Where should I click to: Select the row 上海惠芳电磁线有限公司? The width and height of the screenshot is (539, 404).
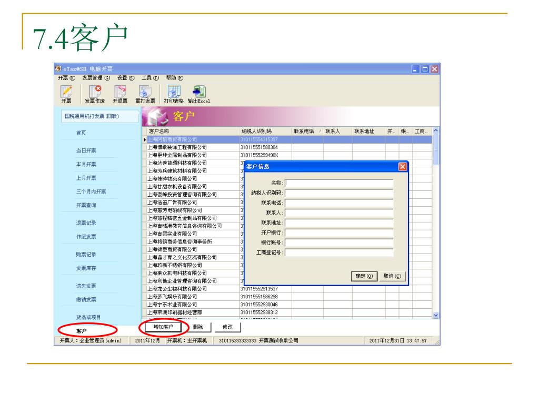pos(193,210)
